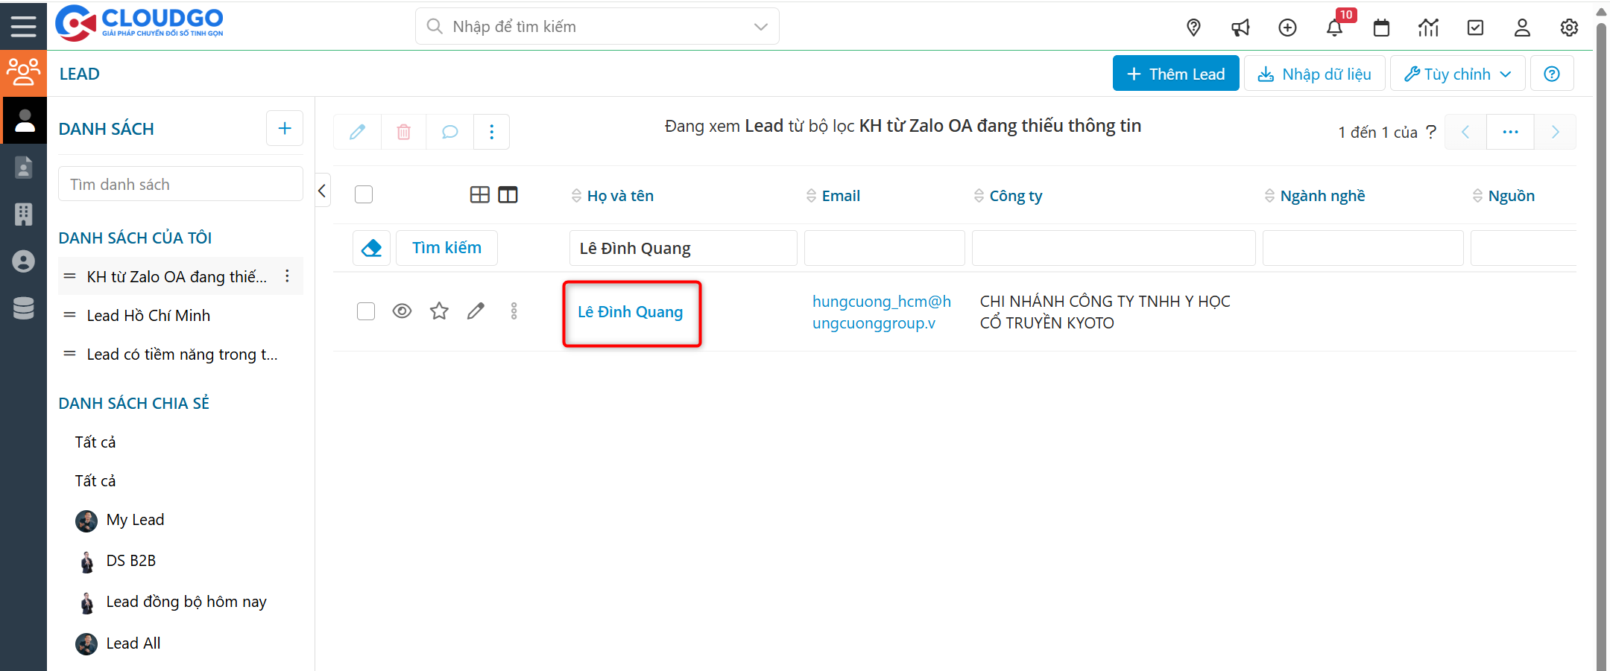The height and width of the screenshot is (671, 1610).
Task: Expand the Tùy chỉnh dropdown
Action: (1457, 74)
